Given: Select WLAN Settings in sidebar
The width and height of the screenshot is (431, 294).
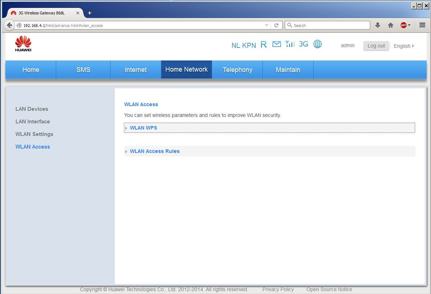Looking at the screenshot, I should coord(34,134).
